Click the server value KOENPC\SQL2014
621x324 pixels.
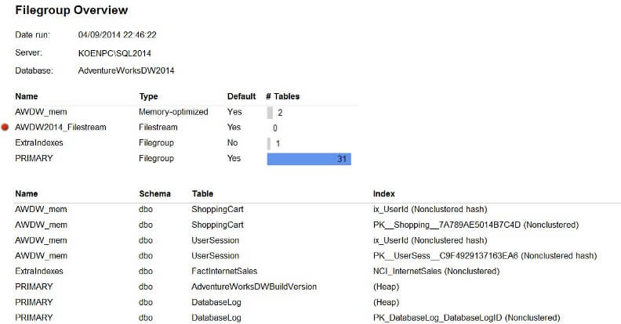tap(114, 53)
